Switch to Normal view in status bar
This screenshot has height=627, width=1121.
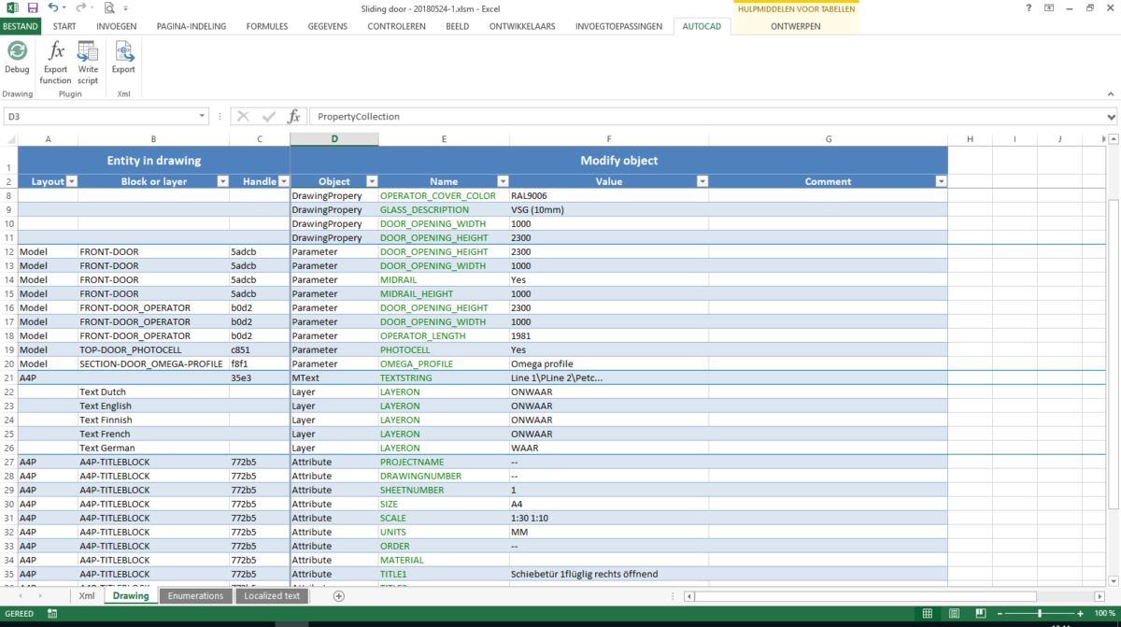coord(927,614)
